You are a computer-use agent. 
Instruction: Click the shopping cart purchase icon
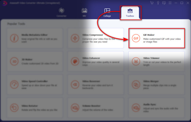[152, 3]
